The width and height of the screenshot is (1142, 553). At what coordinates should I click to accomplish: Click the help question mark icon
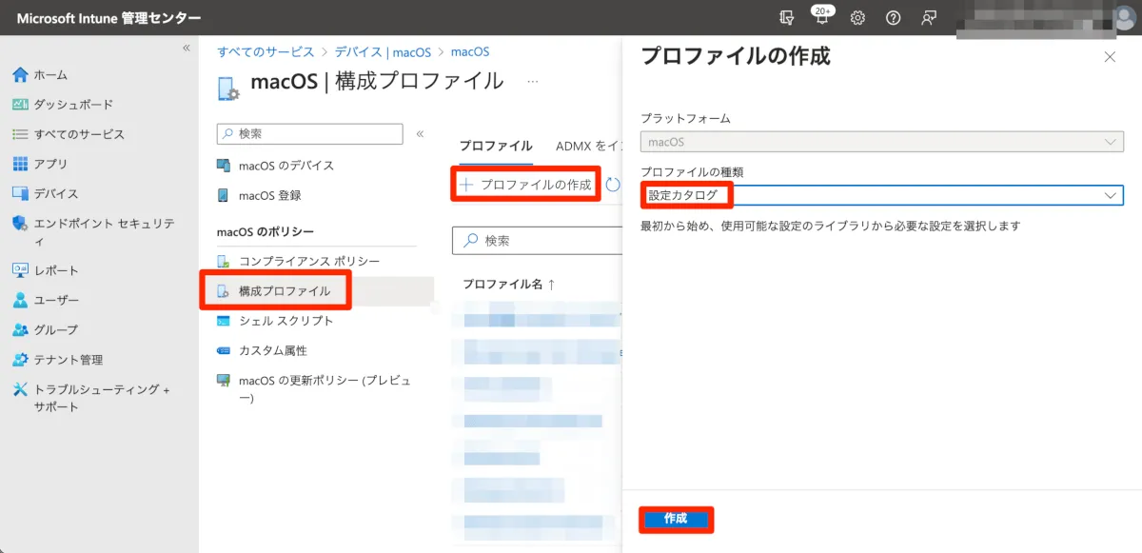click(x=893, y=18)
